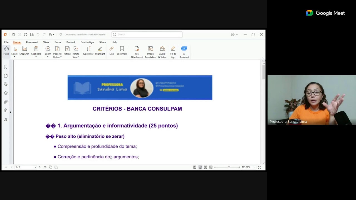Add a File Attachment
Image resolution: width=356 pixels, height=200 pixels.
pyautogui.click(x=137, y=52)
